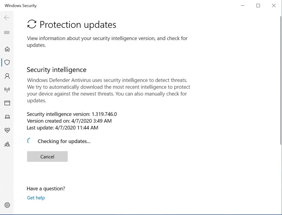Click the Checking for updates label
Image resolution: width=282 pixels, height=215 pixels.
click(64, 141)
